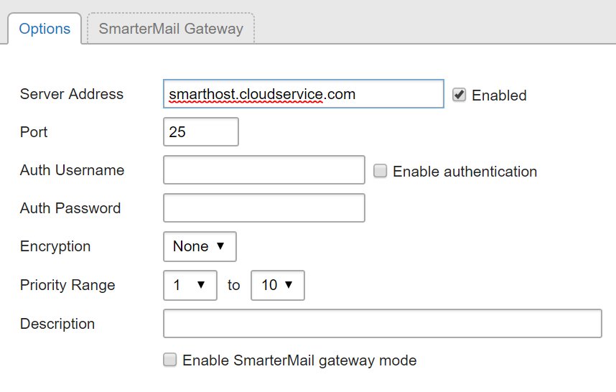Viewport: 616px width, 392px height.
Task: Click the Server Address label
Action: tap(72, 94)
